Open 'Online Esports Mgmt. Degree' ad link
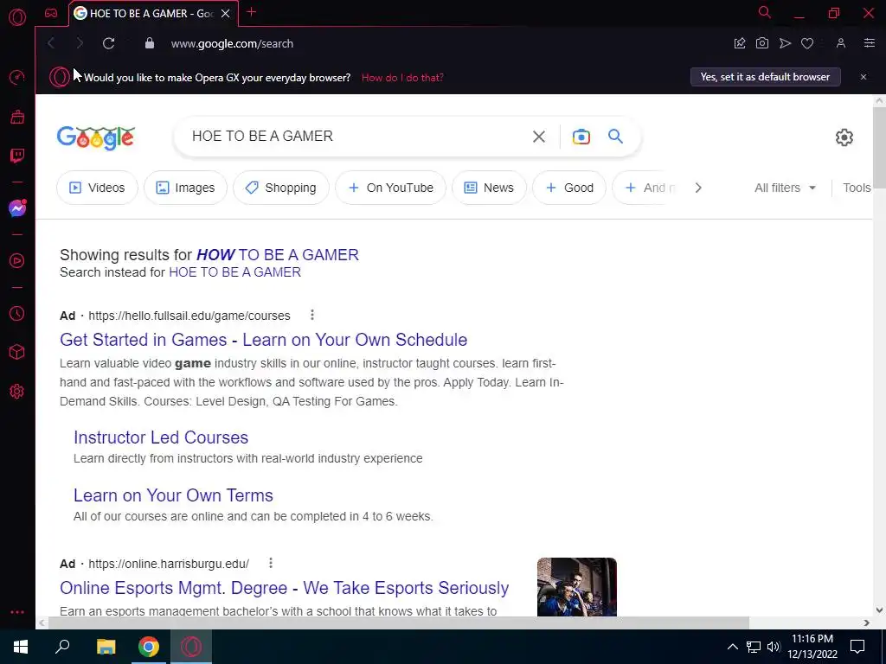This screenshot has width=886, height=664. 284,588
